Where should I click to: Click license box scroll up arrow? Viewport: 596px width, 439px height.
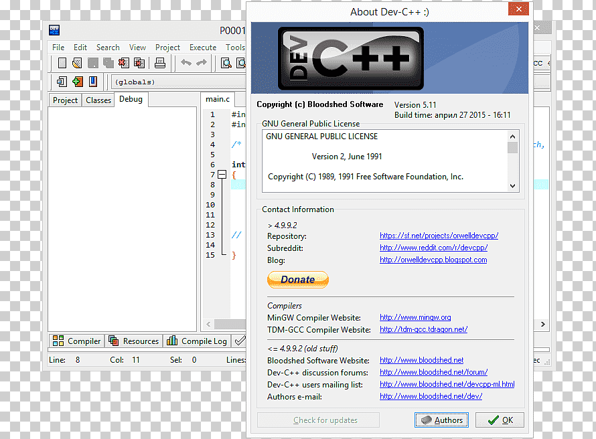[512, 137]
